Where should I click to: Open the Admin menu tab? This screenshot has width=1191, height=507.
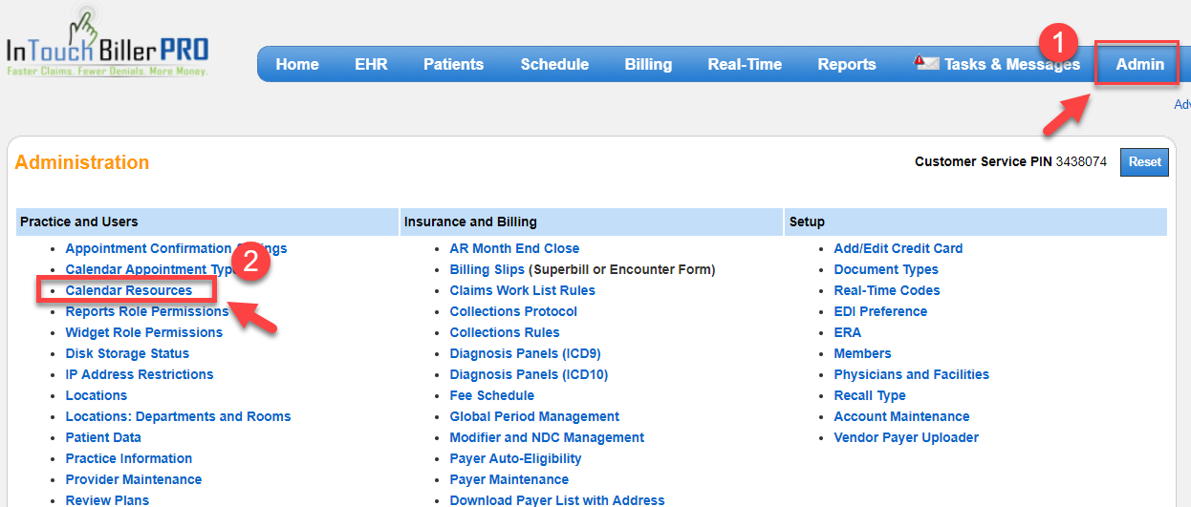point(1139,65)
